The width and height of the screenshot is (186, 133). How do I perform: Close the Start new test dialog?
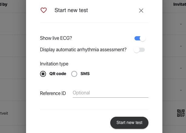click(141, 11)
